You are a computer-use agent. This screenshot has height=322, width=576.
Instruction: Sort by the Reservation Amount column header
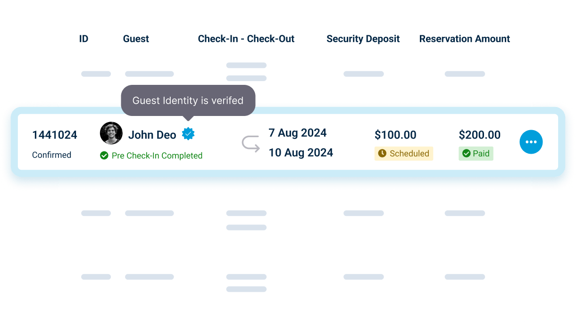coord(464,39)
